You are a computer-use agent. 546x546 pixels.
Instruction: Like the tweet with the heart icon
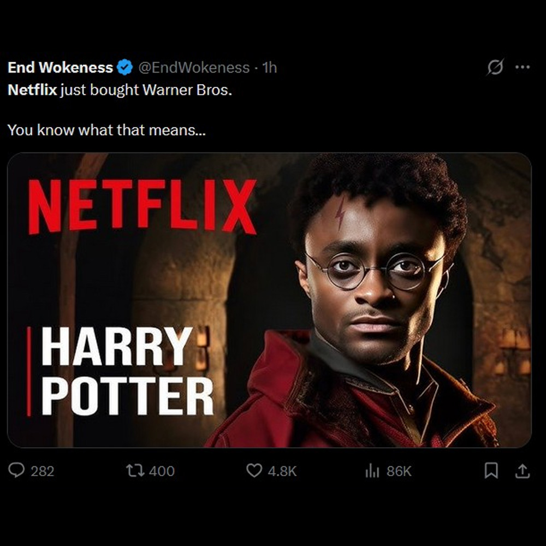[254, 470]
